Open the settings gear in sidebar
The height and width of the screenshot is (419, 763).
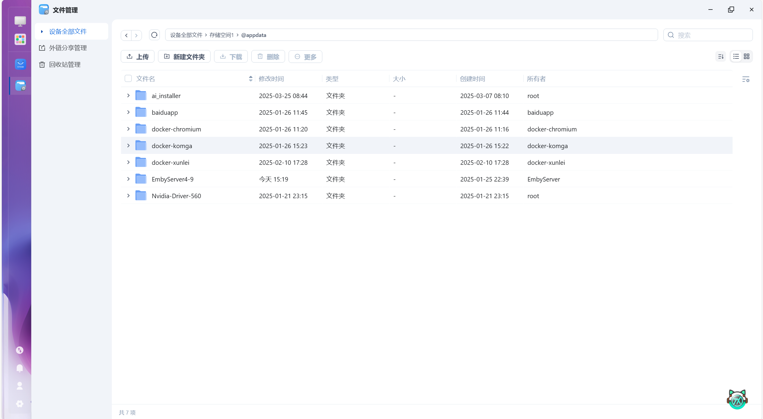tap(20, 404)
